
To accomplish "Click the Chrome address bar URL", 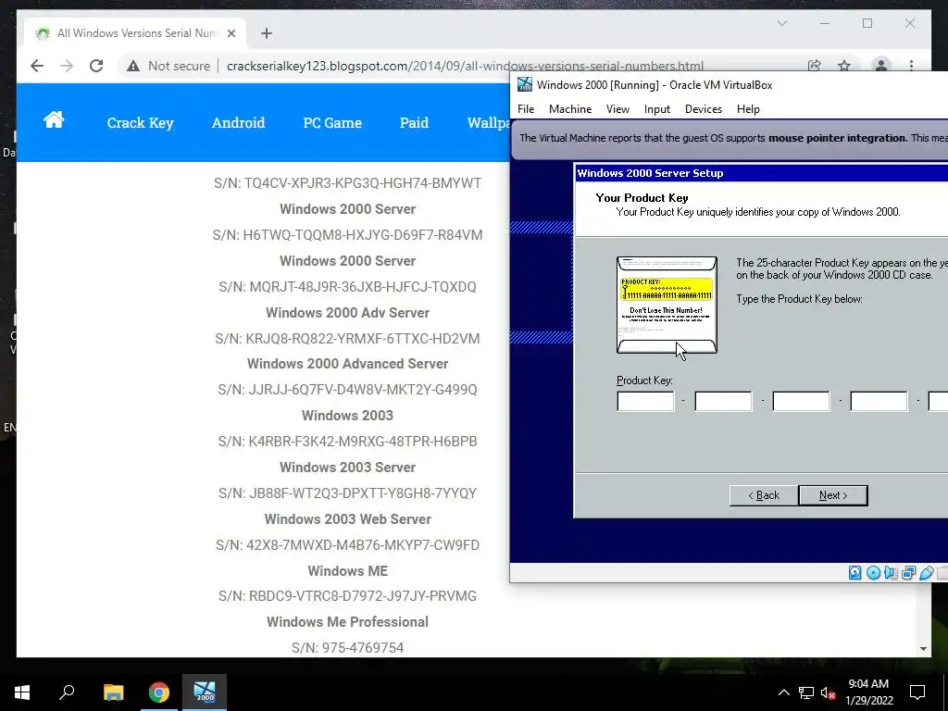I will [465, 66].
